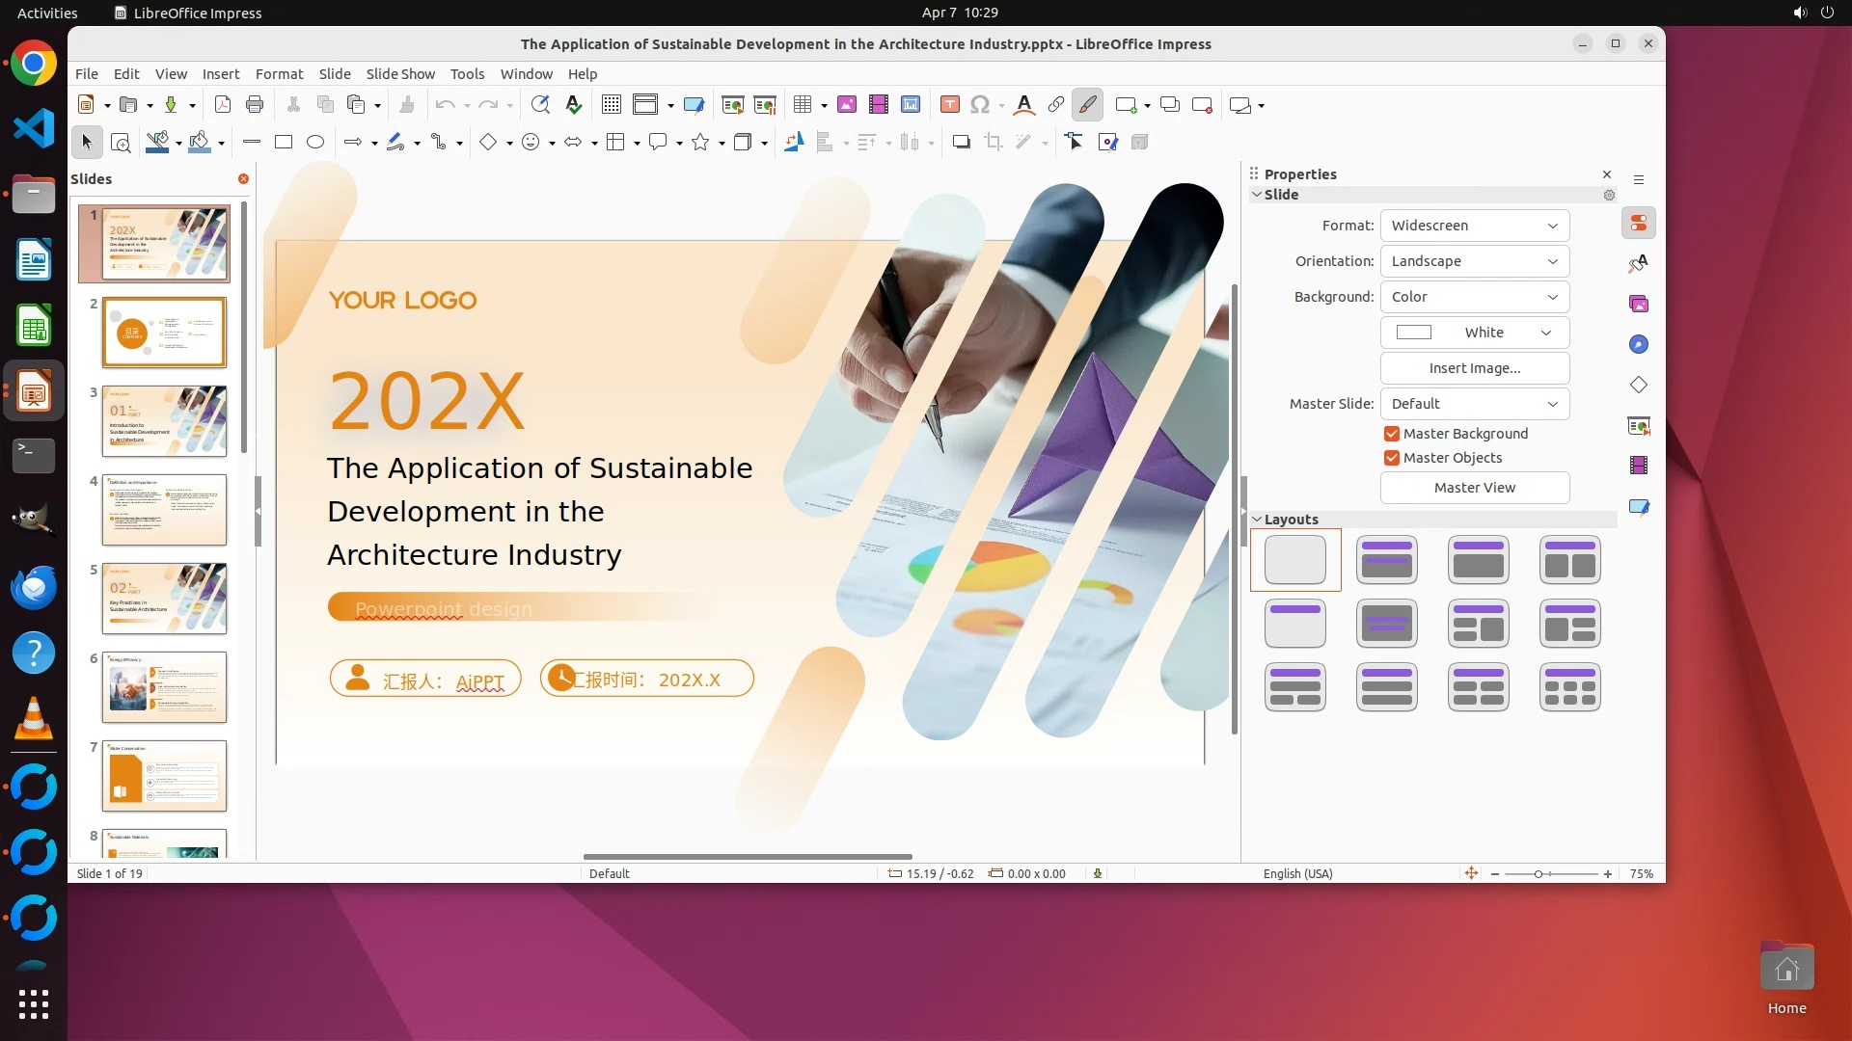Open the White background color dropdown

coord(1474,333)
